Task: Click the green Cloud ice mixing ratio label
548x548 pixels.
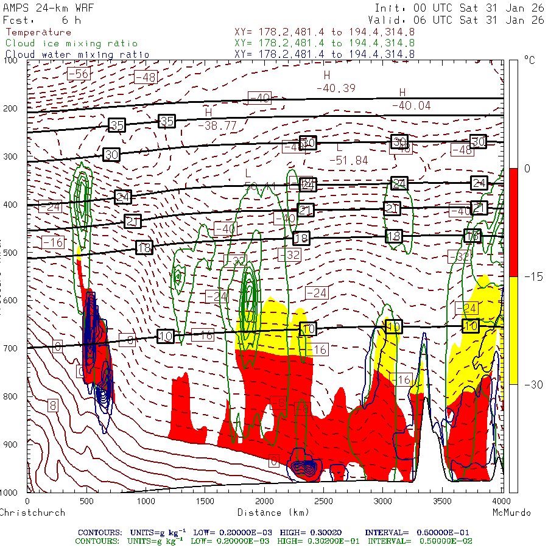Action: pos(71,43)
